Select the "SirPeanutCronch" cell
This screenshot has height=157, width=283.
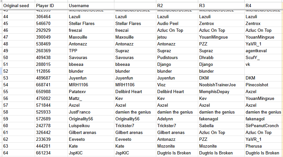[x=262, y=126]
